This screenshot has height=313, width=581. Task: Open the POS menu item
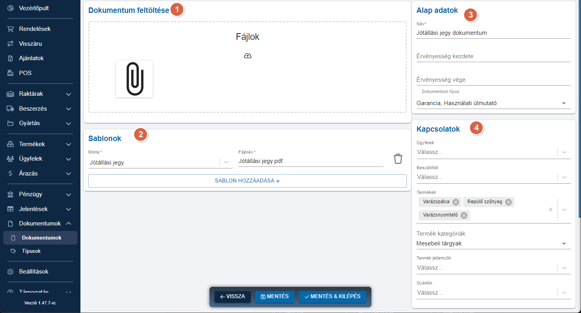(25, 73)
